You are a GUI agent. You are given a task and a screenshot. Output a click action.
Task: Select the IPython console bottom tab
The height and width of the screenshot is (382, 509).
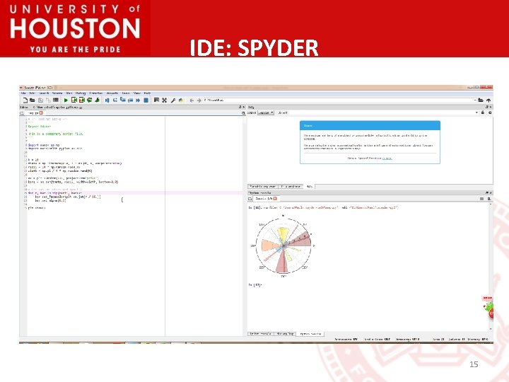coord(310,334)
